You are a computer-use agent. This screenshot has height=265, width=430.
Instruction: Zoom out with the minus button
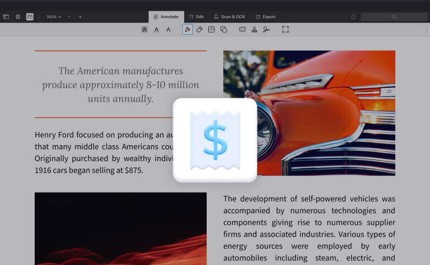[69, 17]
